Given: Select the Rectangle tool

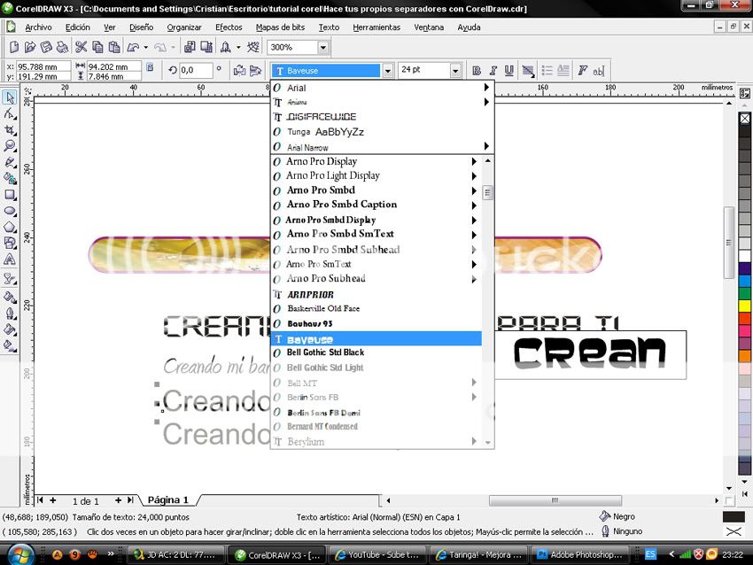Looking at the screenshot, I should click(10, 195).
